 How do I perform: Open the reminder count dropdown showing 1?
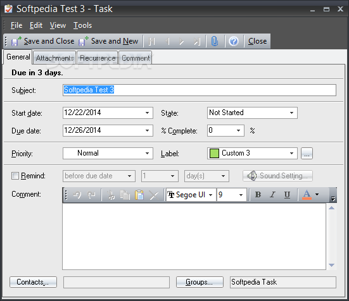172,176
